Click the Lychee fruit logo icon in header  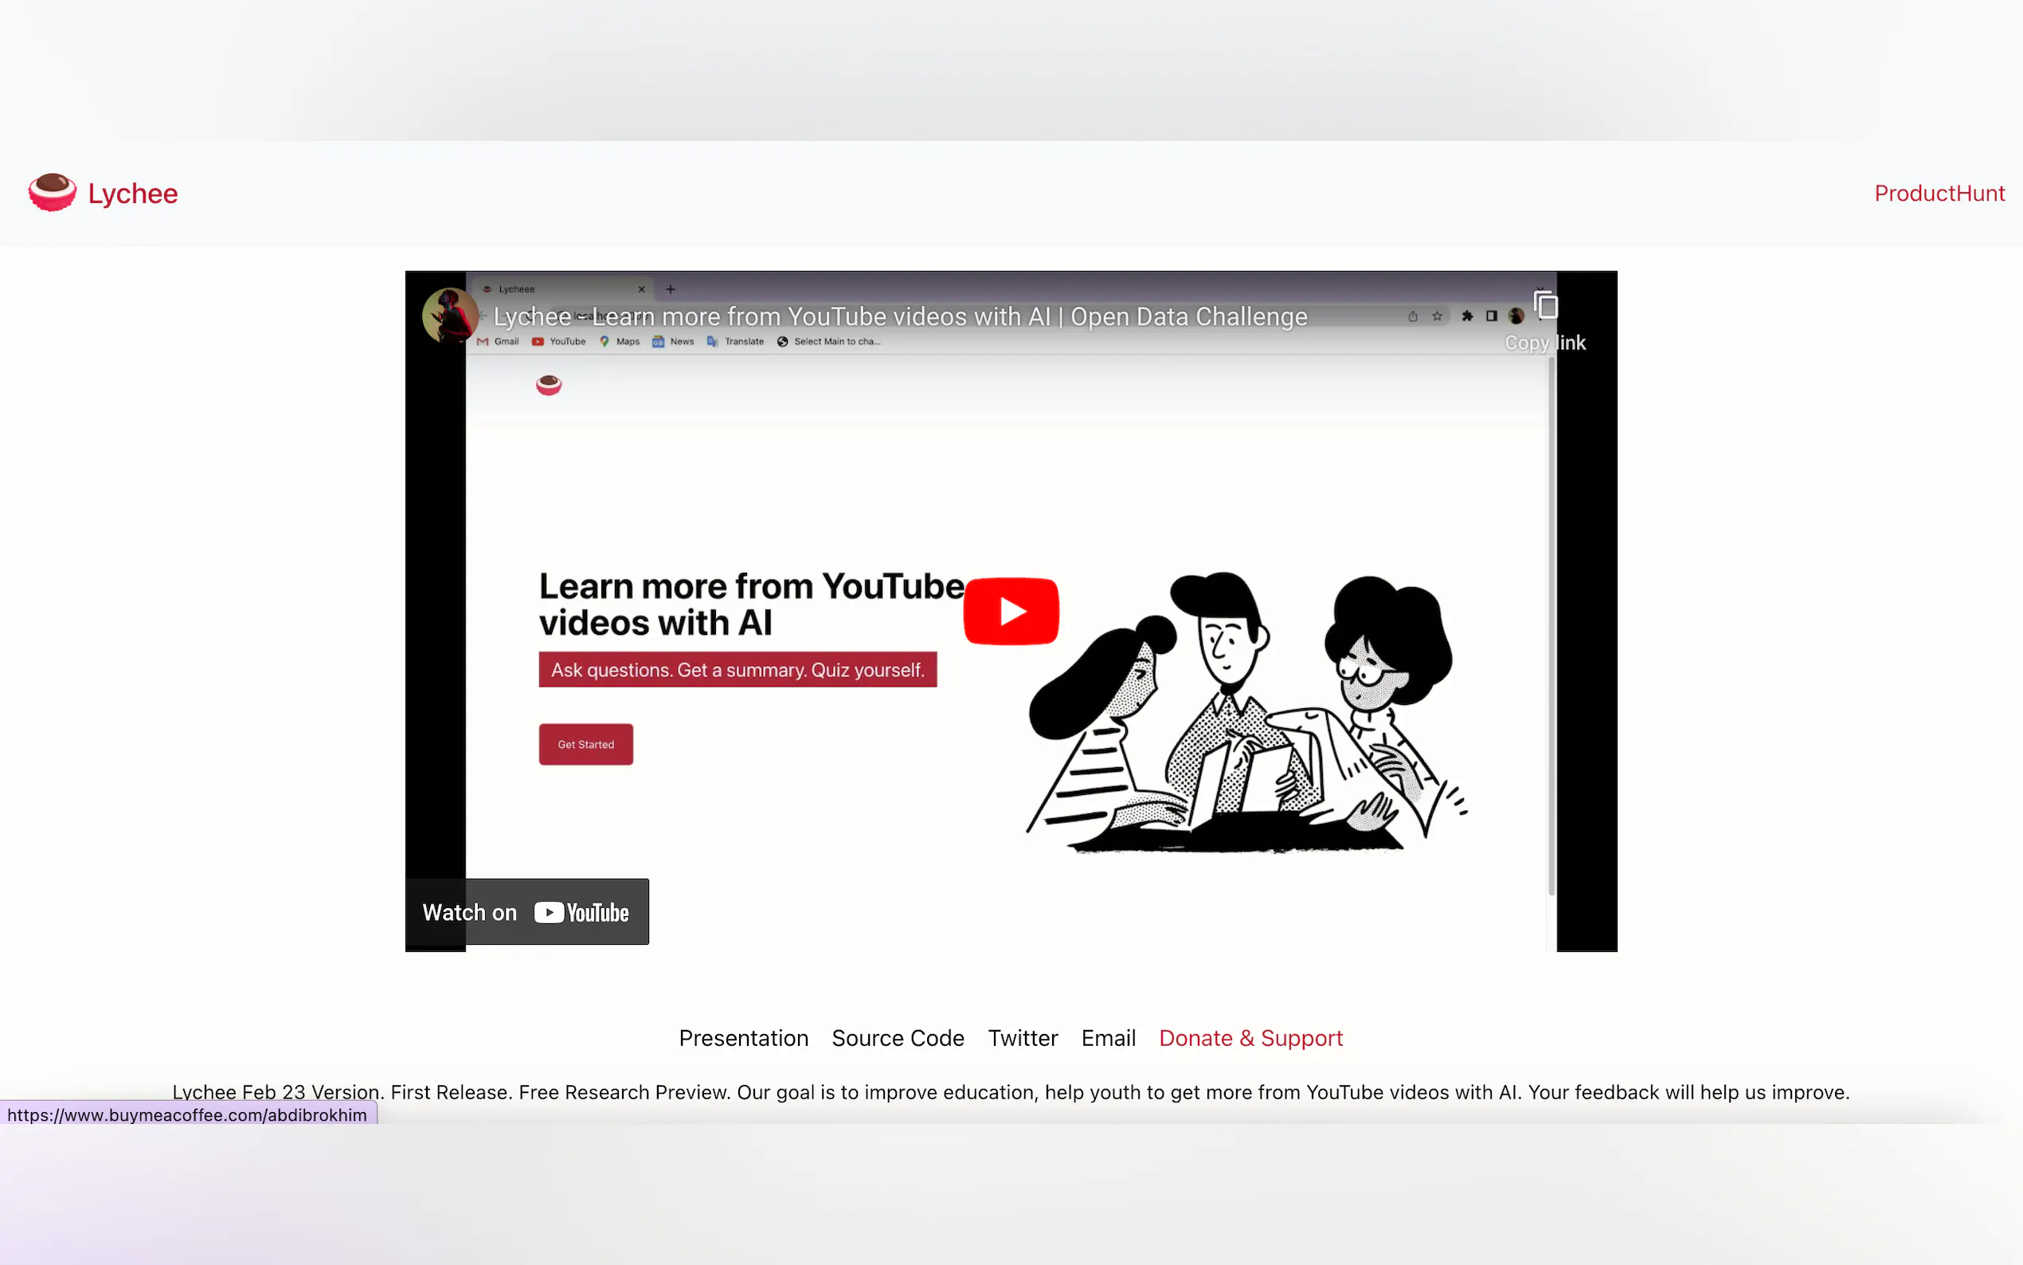(x=52, y=193)
